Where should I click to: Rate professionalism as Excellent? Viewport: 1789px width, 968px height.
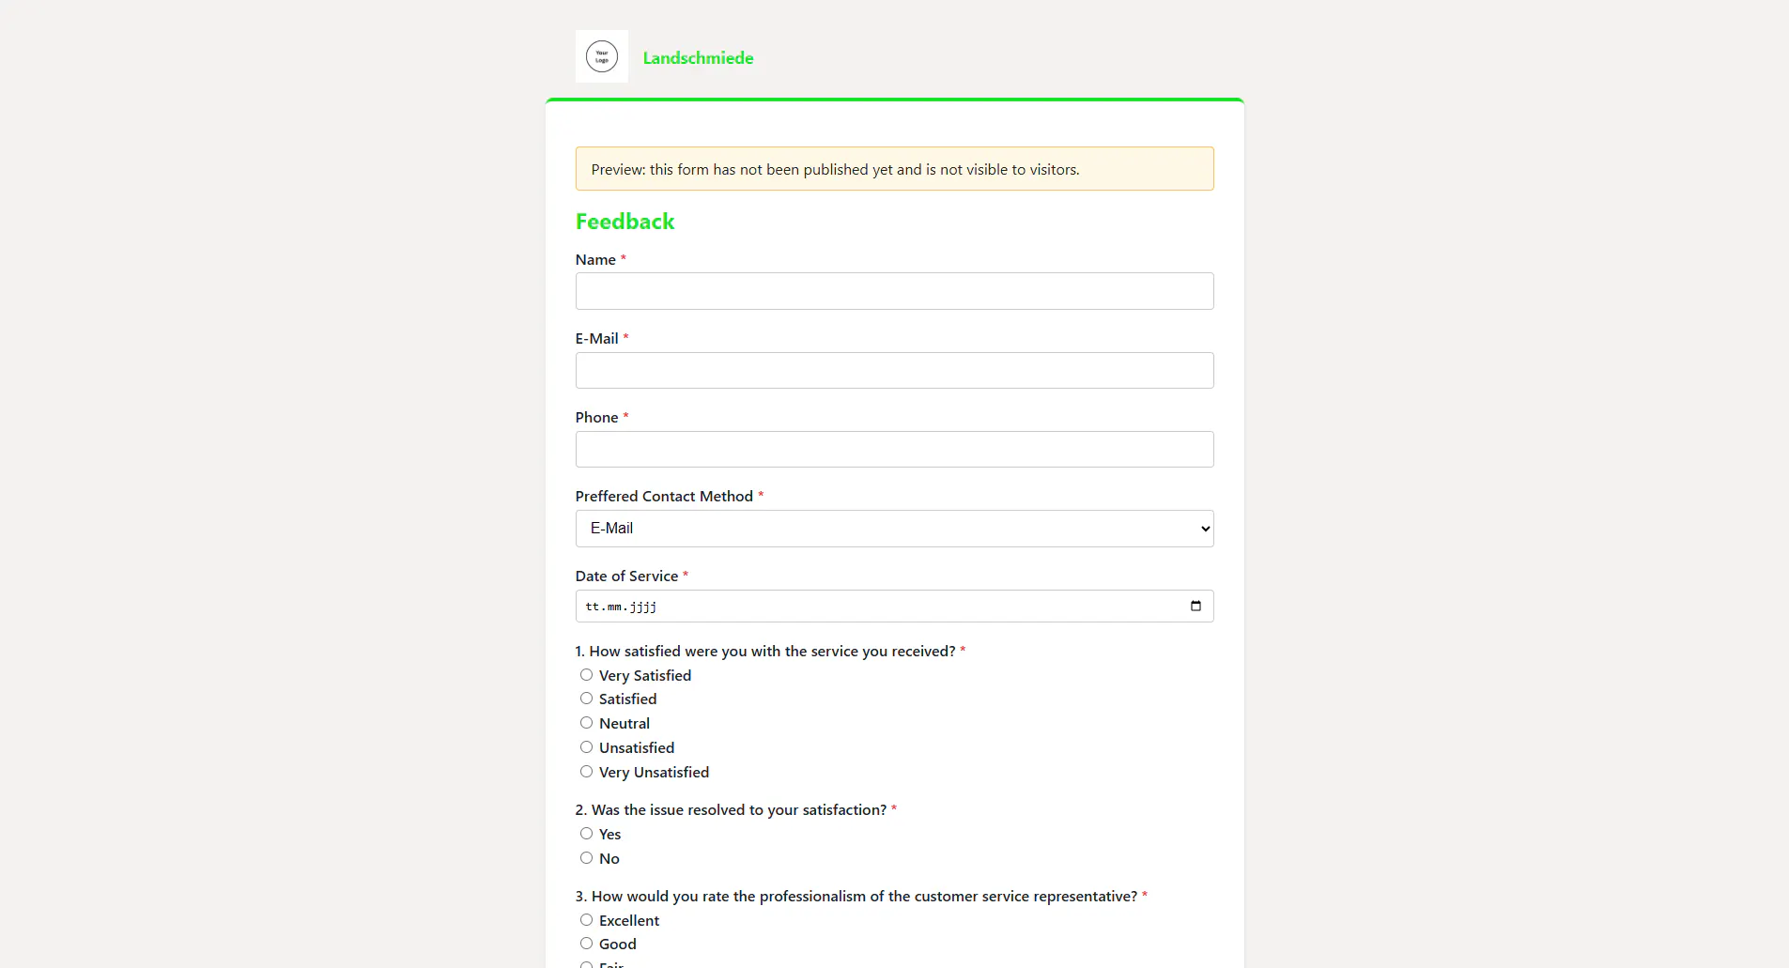(x=586, y=920)
